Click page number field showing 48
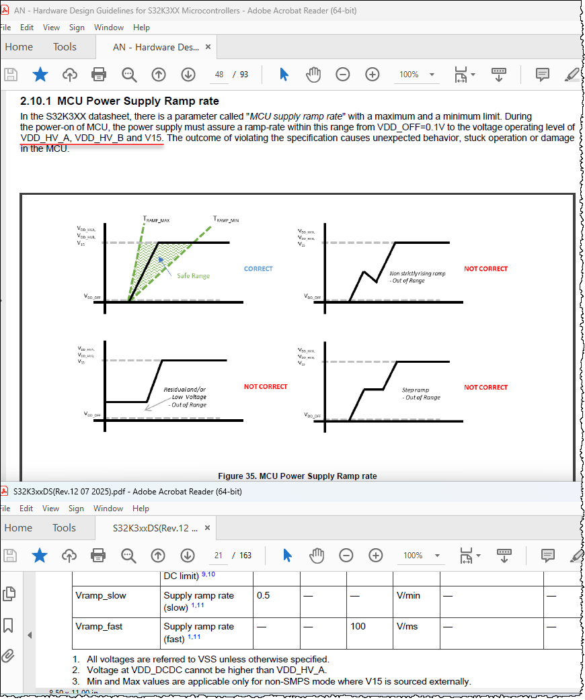 pyautogui.click(x=219, y=75)
